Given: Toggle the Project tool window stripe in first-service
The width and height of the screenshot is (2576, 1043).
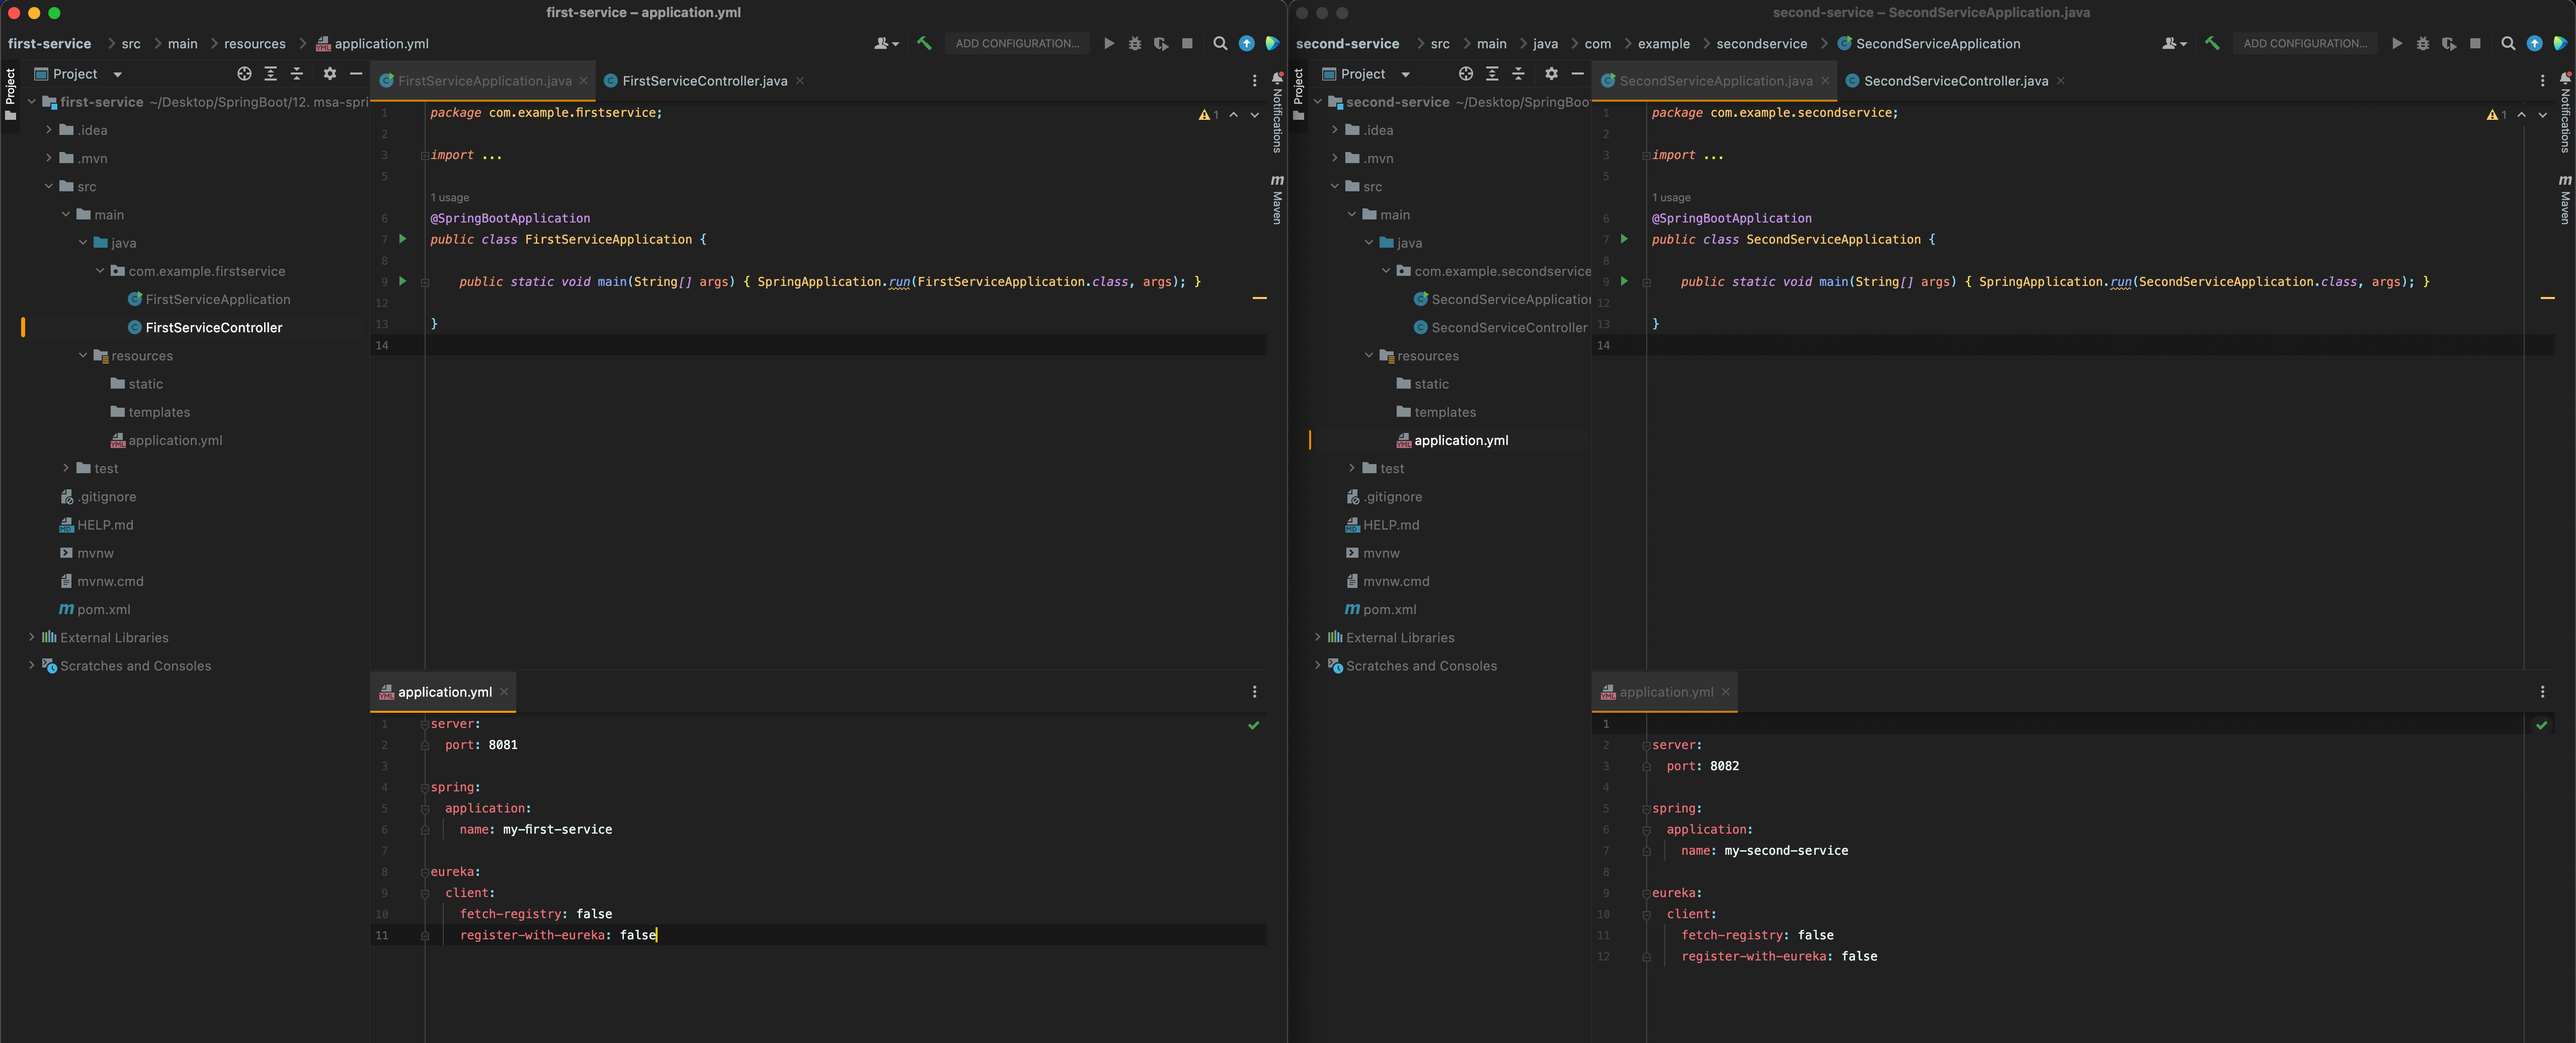Looking at the screenshot, I should click(10, 93).
